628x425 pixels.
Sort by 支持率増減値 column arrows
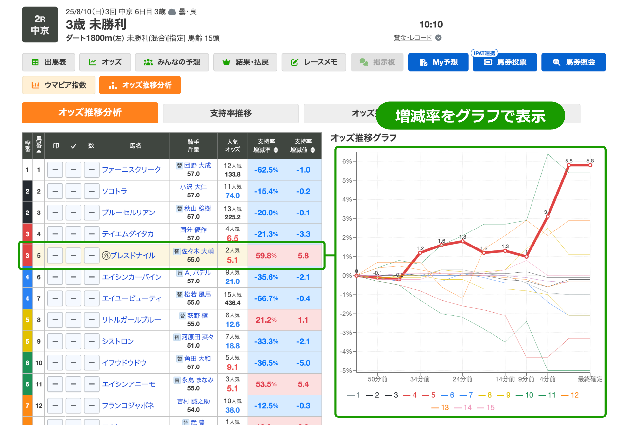click(313, 150)
